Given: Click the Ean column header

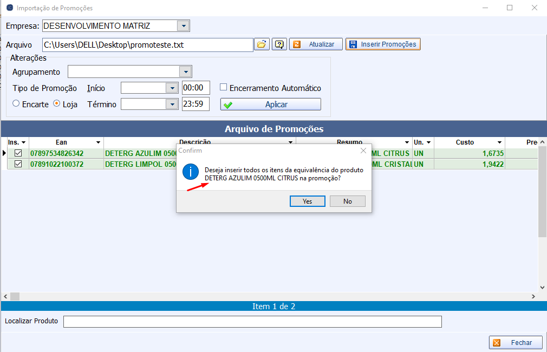Looking at the screenshot, I should coord(61,142).
